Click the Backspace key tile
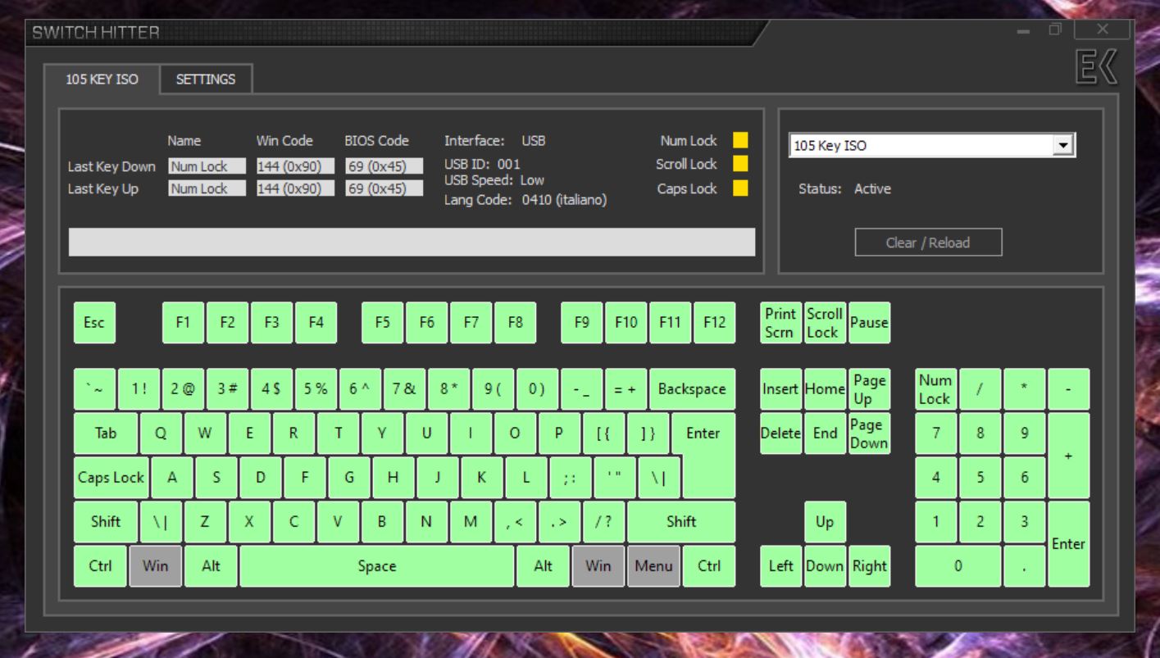 click(692, 390)
